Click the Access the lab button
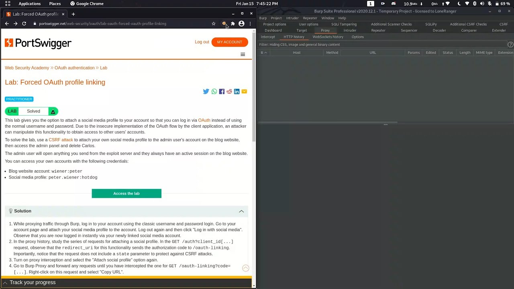Image resolution: width=514 pixels, height=289 pixels. [126, 193]
